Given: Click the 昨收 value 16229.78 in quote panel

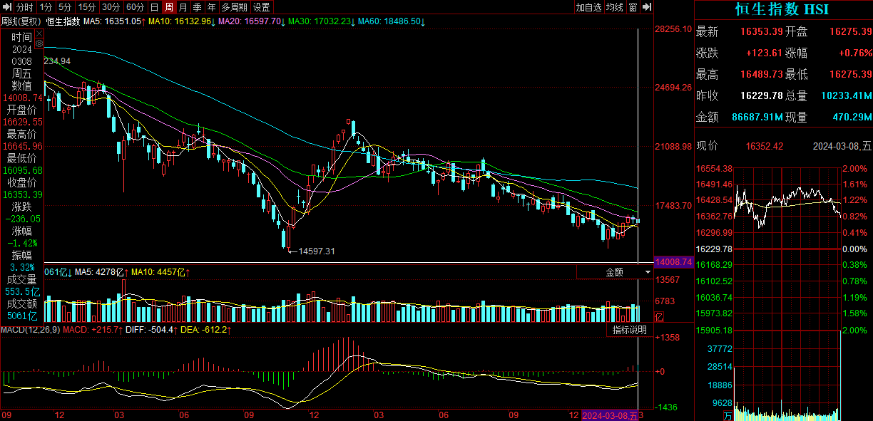Looking at the screenshot, I should (762, 96).
